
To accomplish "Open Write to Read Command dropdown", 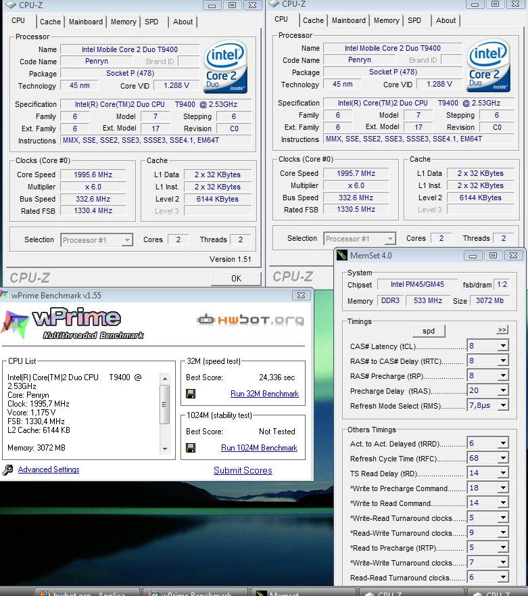I will tap(502, 503).
